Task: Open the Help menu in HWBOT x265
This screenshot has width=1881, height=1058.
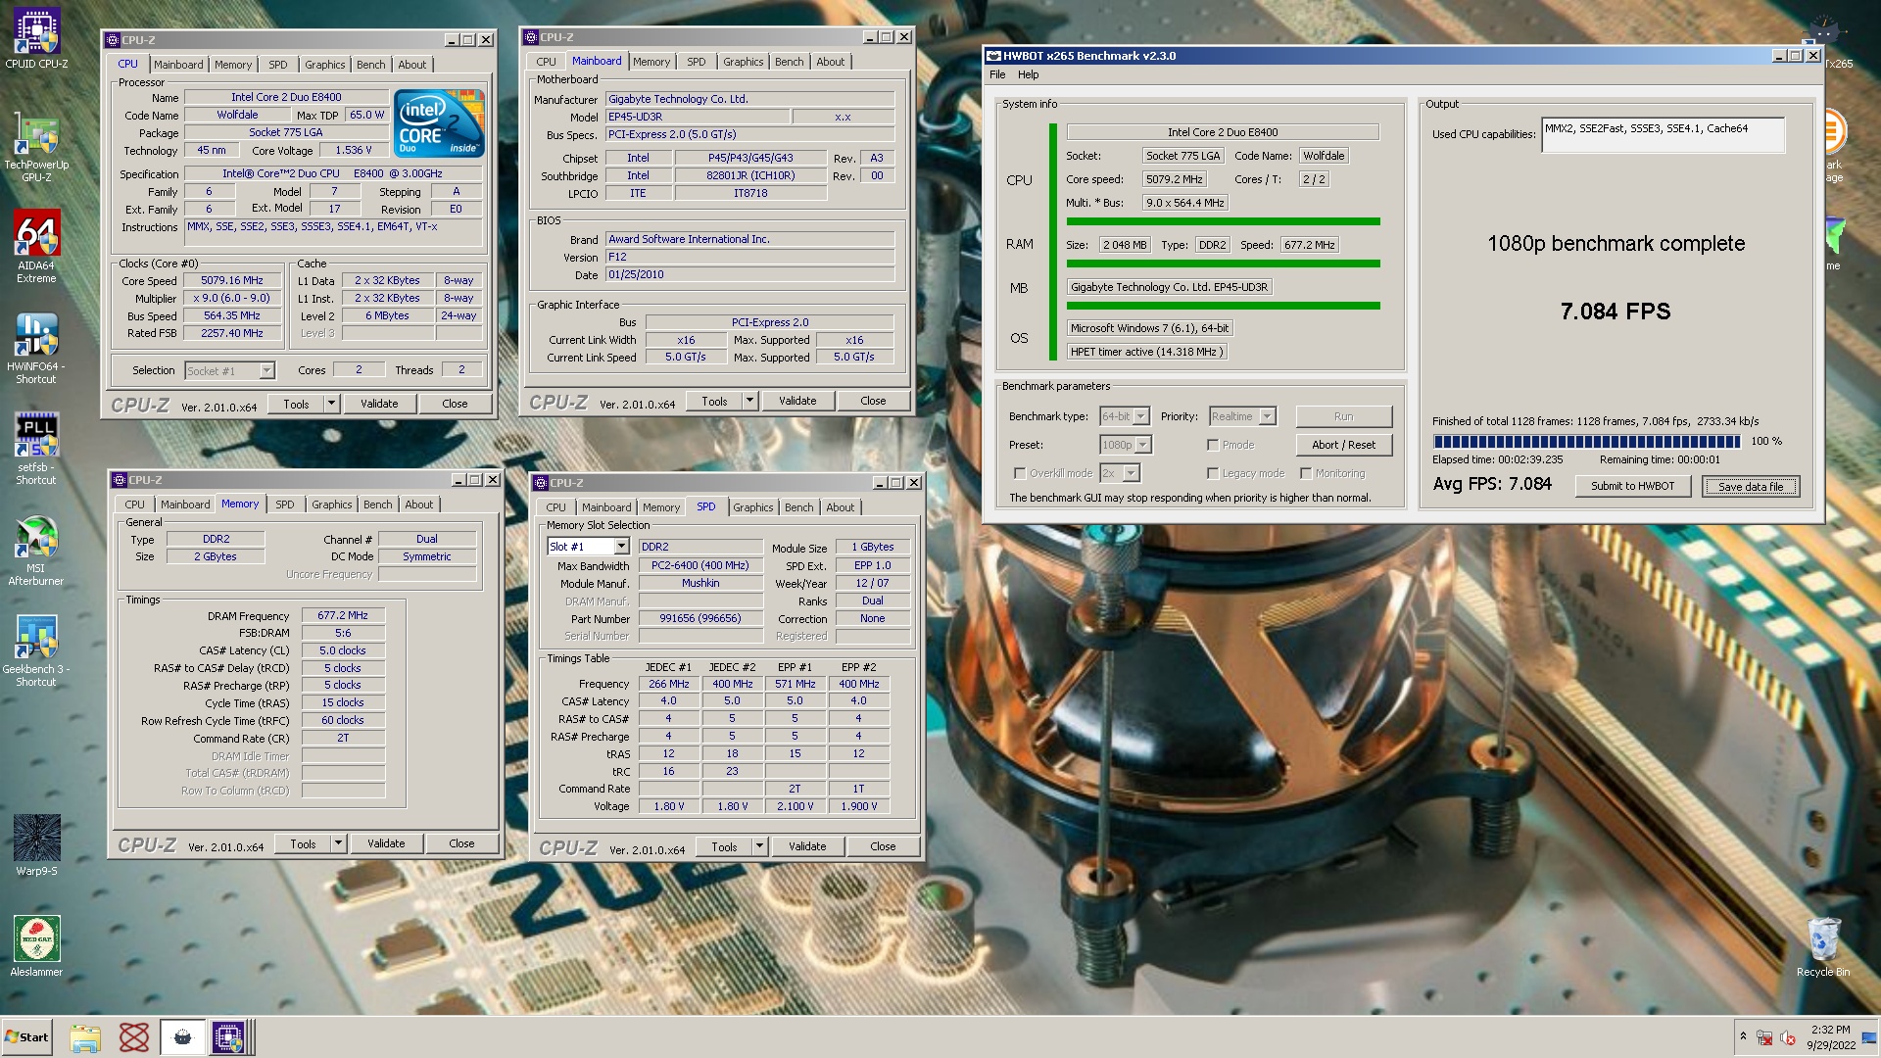Action: (x=1028, y=74)
